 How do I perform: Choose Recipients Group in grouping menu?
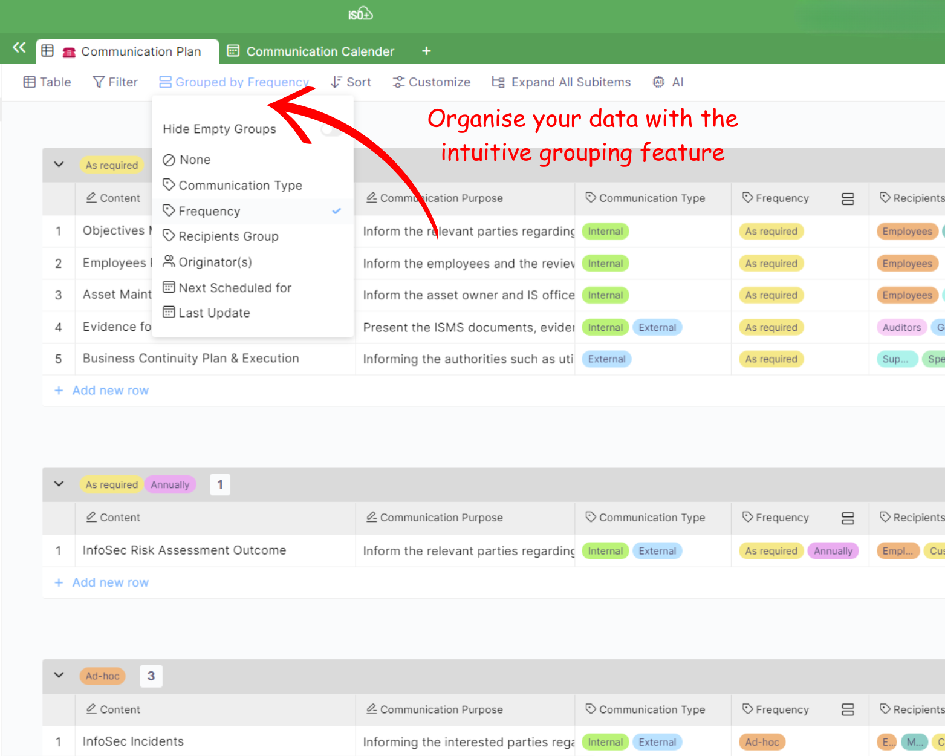click(x=228, y=236)
